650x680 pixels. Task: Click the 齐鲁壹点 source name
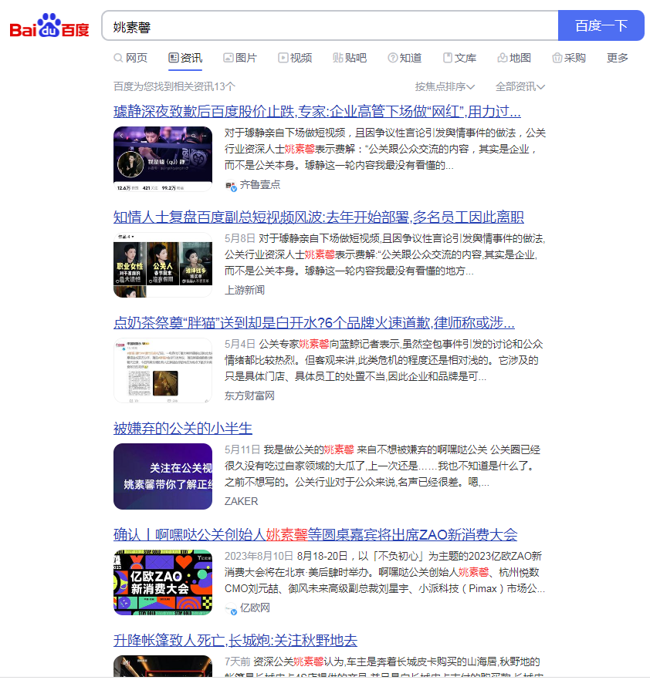tap(260, 185)
